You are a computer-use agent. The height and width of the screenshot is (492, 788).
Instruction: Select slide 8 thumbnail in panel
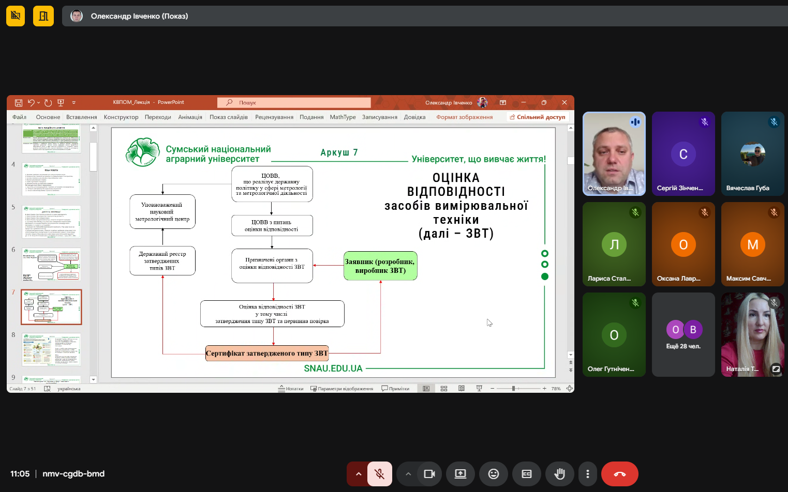point(51,349)
